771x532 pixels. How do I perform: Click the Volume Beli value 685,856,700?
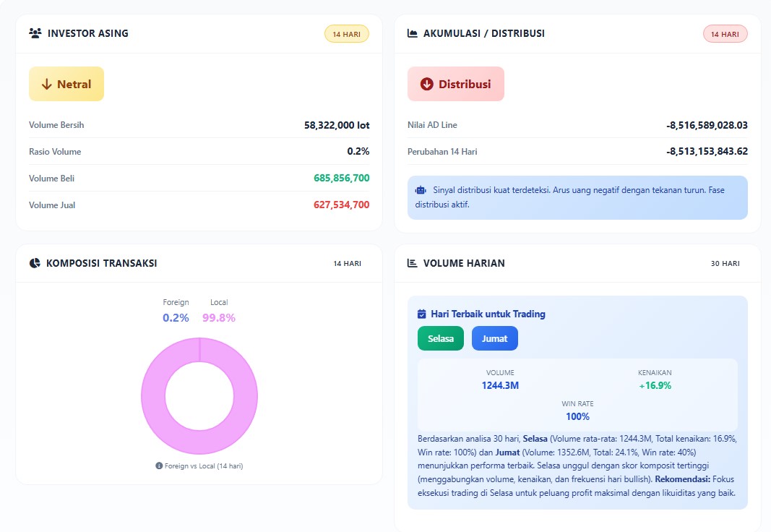[341, 178]
